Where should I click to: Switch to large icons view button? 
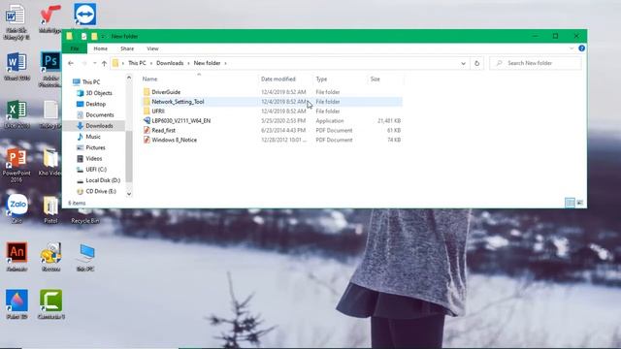(580, 203)
